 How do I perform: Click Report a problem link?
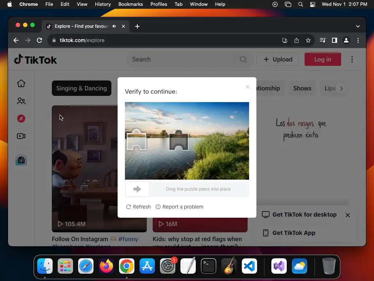click(x=179, y=207)
